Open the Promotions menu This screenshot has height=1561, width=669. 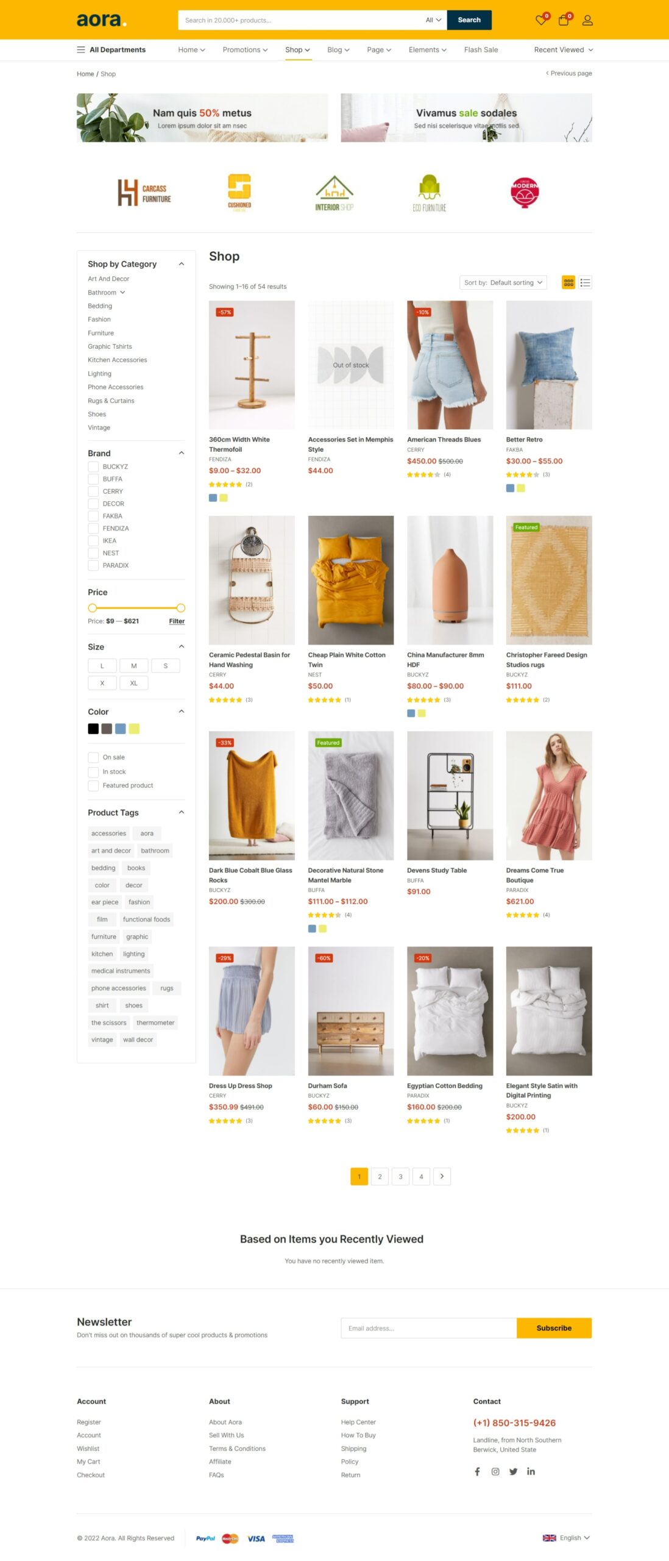pos(245,50)
